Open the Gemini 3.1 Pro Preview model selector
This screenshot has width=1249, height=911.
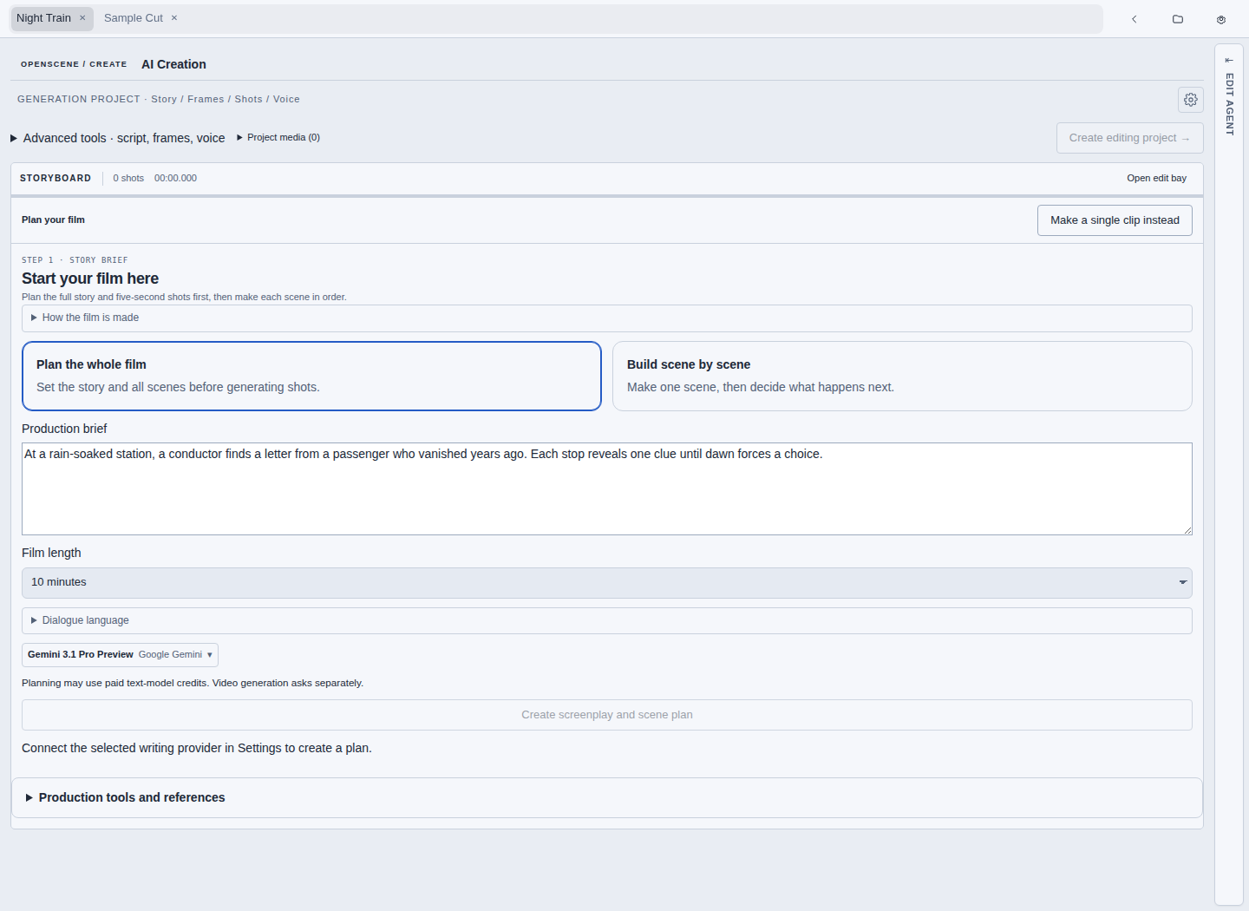[x=120, y=654]
